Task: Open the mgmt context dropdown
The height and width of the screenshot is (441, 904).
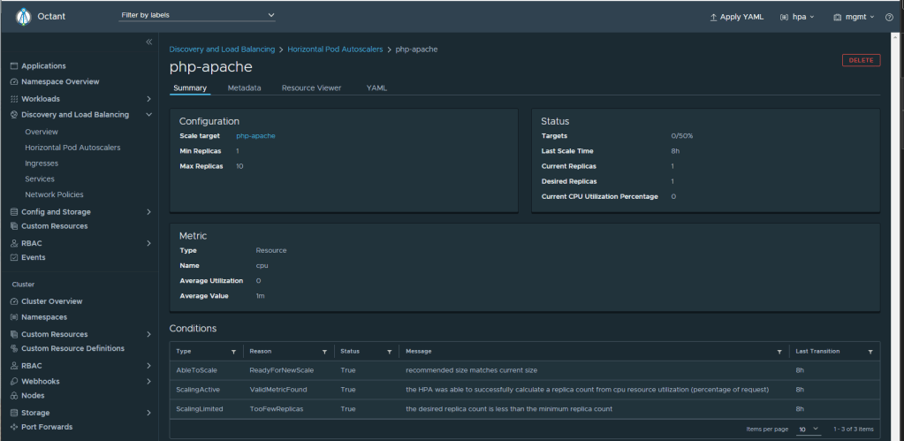Action: 854,17
